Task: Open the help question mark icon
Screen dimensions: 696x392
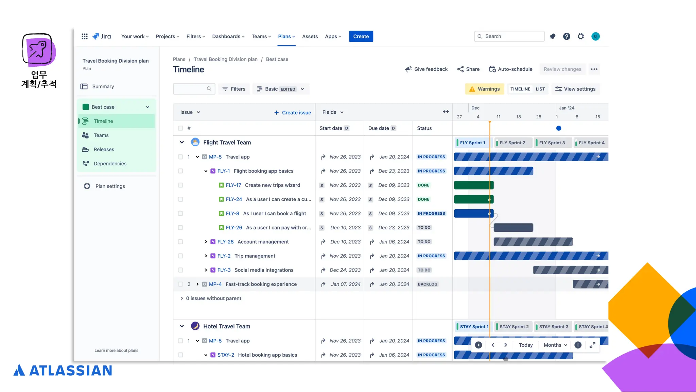Action: (x=567, y=36)
